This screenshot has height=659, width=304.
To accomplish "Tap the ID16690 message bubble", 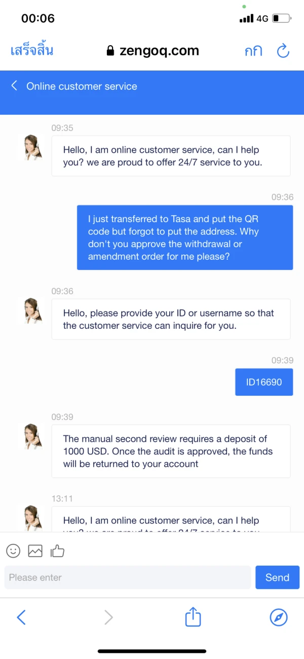I will (264, 382).
